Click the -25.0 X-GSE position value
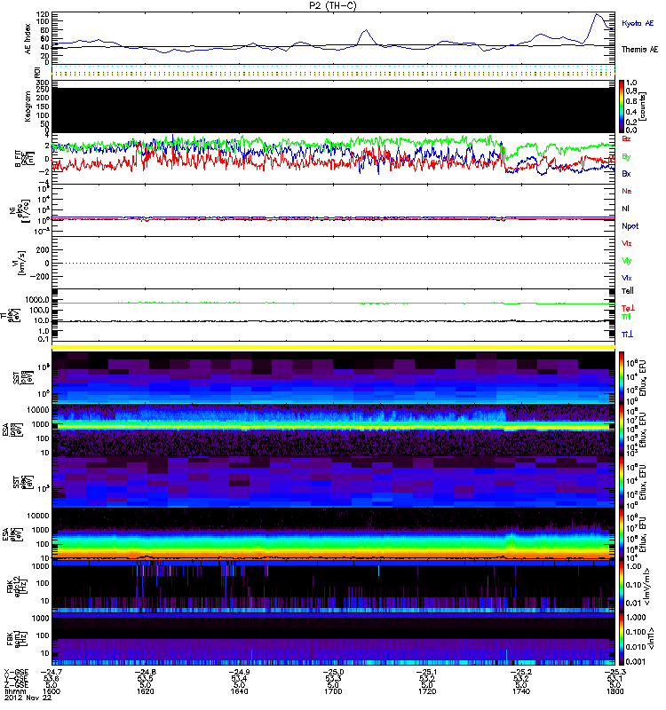Image resolution: width=666 pixels, height=710 pixels. 333,672
